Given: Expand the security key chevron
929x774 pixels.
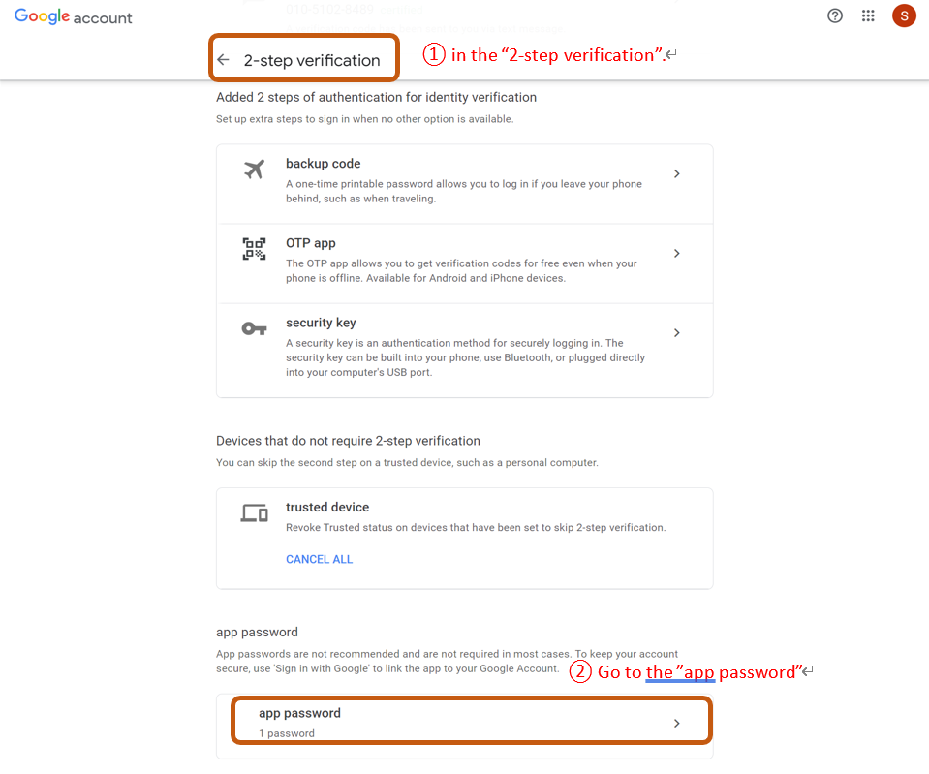Looking at the screenshot, I should pyautogui.click(x=676, y=332).
